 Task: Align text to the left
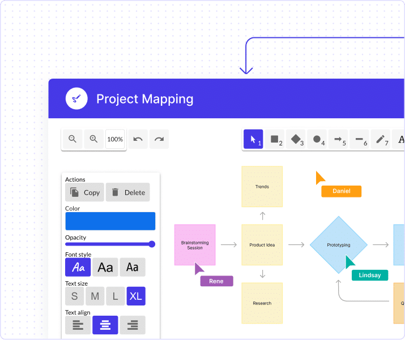78,325
